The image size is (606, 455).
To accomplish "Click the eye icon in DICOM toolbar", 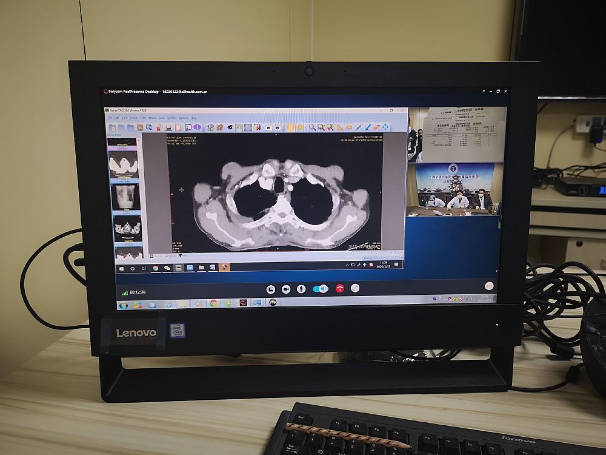I will pos(230,127).
